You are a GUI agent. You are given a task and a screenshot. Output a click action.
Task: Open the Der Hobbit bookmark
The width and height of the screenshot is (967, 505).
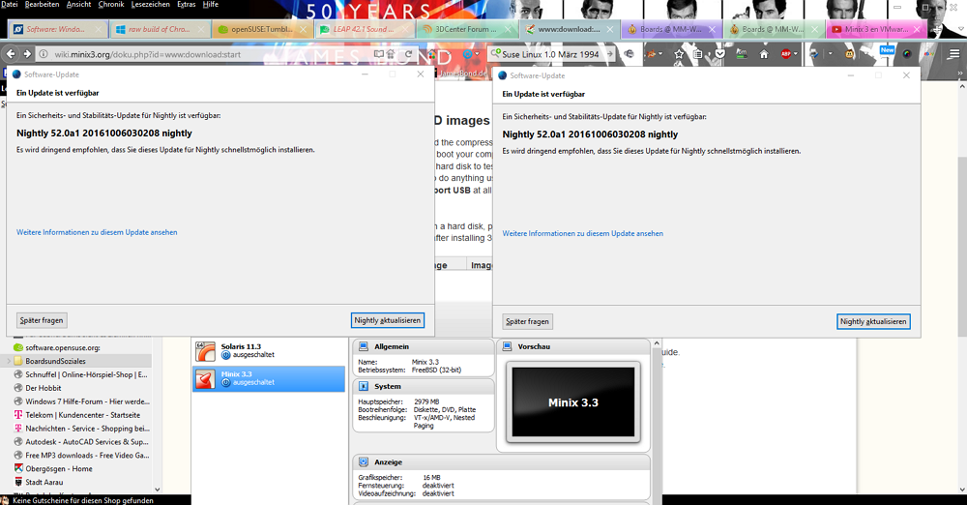click(44, 388)
